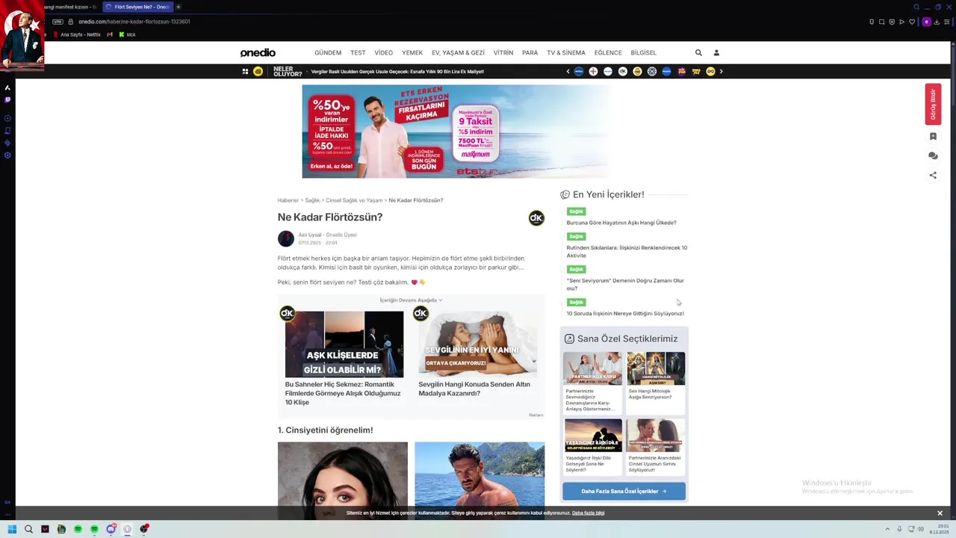Click the heart icon in browser toolbar

pyautogui.click(x=912, y=22)
